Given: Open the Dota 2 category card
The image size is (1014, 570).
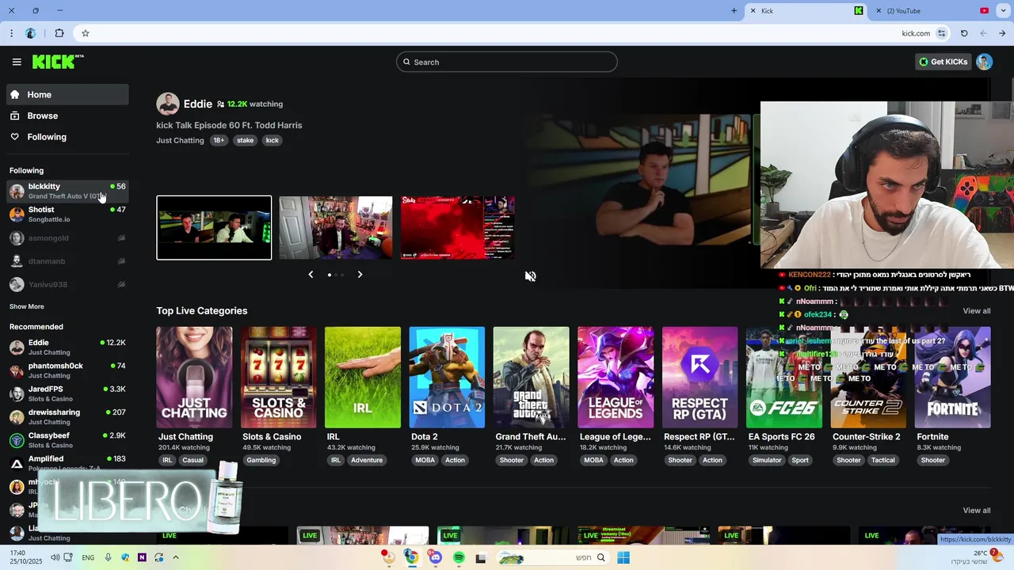Looking at the screenshot, I should 447,378.
